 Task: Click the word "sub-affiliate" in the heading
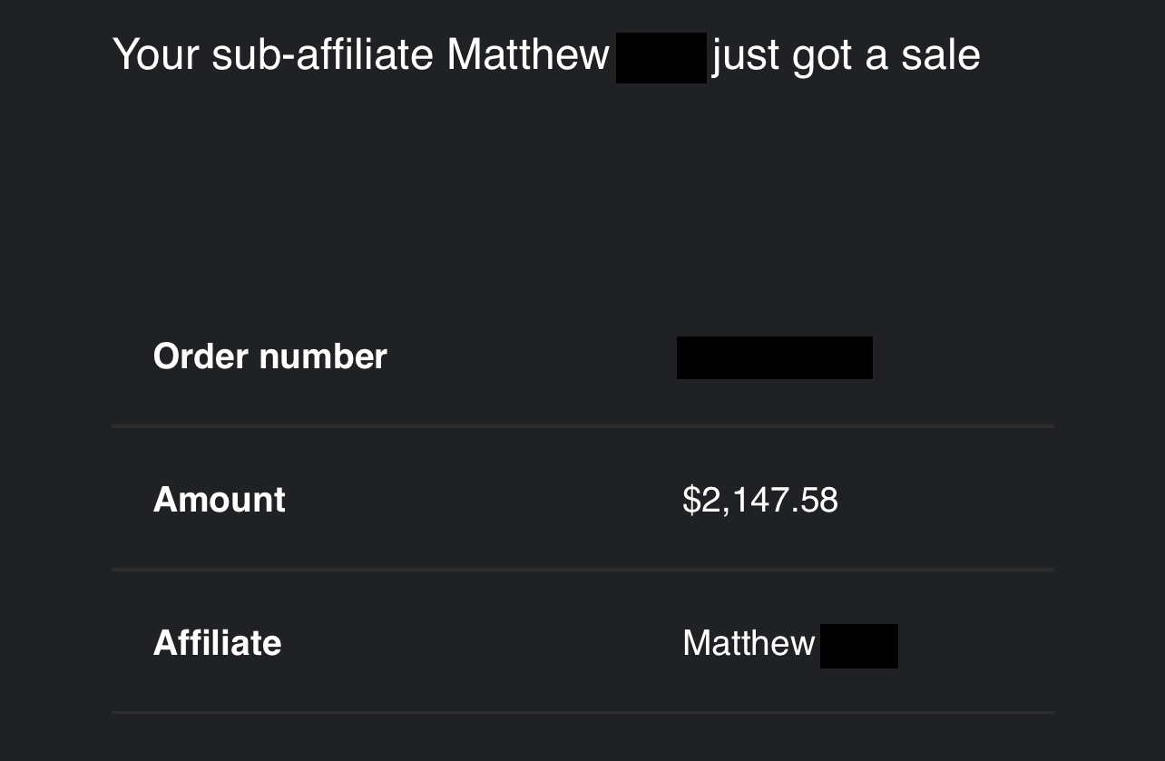(323, 54)
